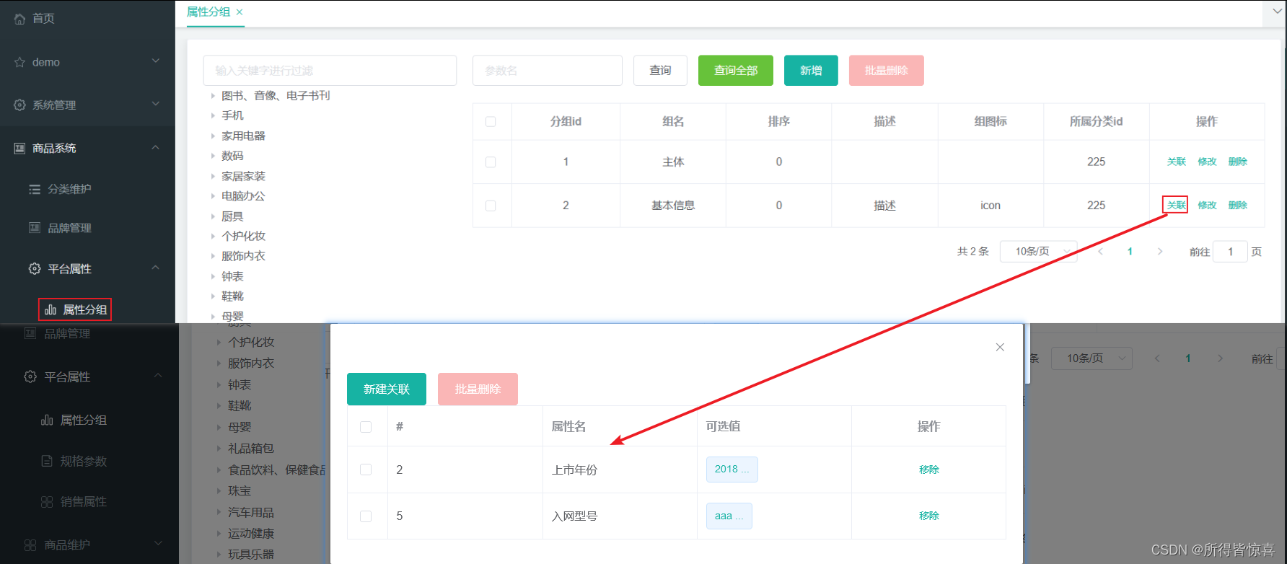Click 移除 for 上市年份 row
This screenshot has width=1287, height=564.
tap(929, 470)
